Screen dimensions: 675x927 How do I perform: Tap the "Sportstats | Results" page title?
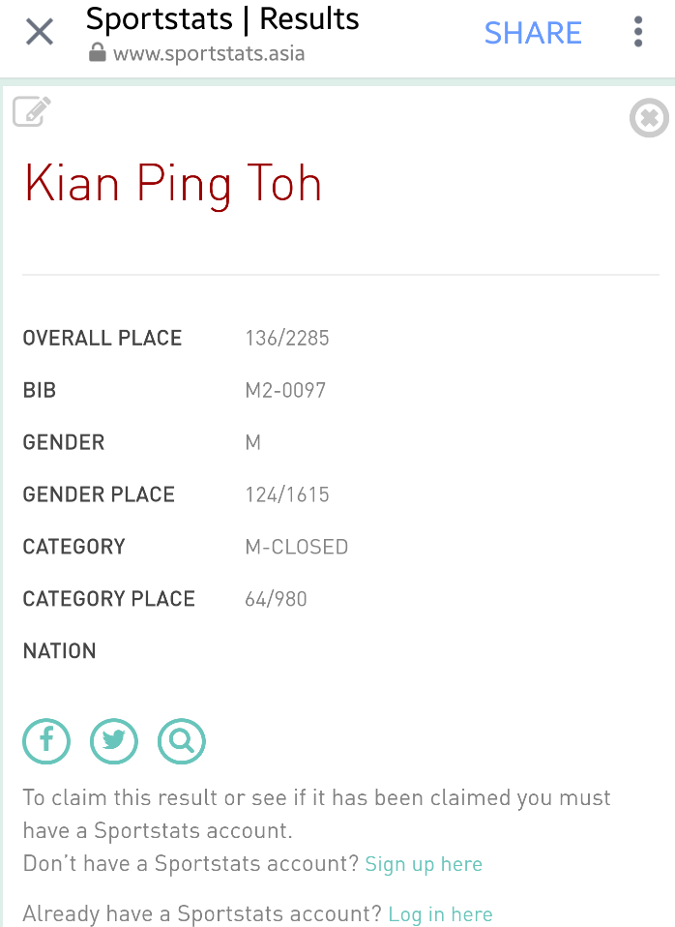coord(222,19)
